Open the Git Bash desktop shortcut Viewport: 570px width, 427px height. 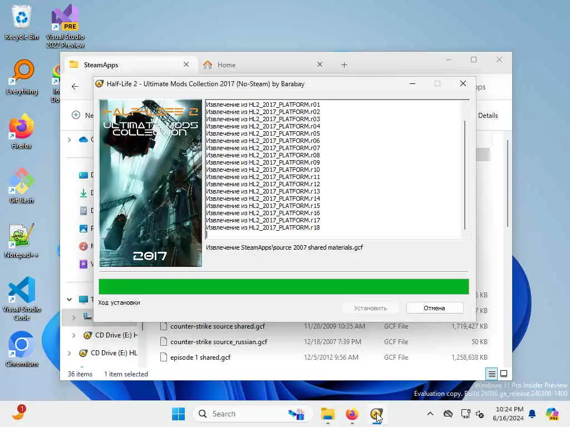click(22, 186)
